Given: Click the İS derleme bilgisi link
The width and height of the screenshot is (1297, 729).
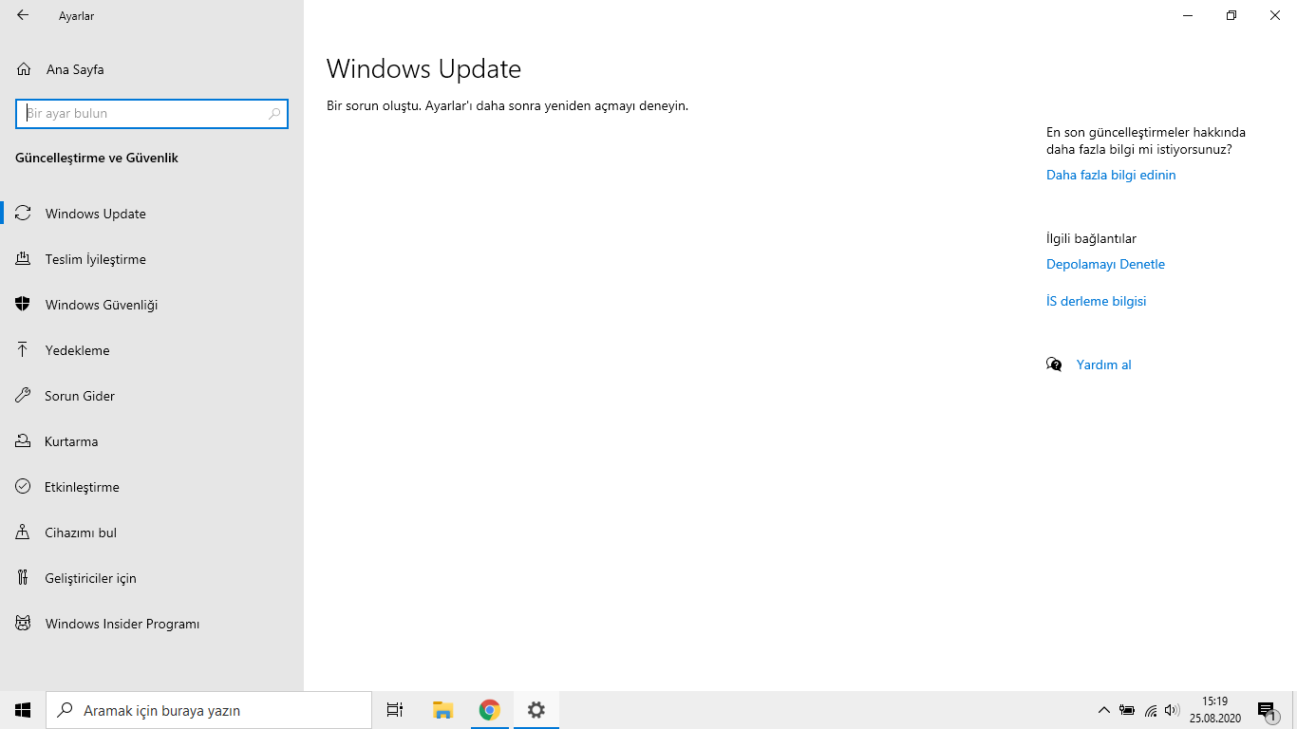Looking at the screenshot, I should pyautogui.click(x=1096, y=301).
